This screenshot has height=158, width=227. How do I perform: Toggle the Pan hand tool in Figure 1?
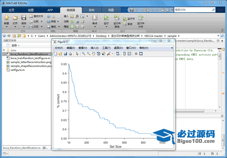pos(94,54)
